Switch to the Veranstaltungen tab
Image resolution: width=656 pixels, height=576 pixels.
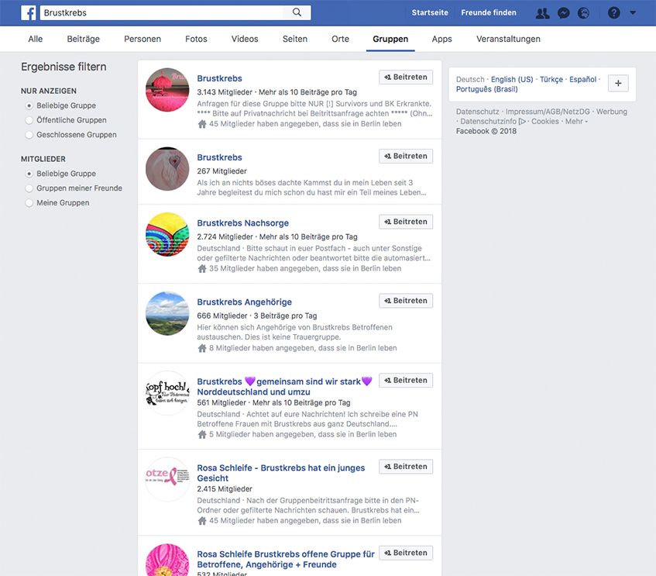click(x=508, y=39)
